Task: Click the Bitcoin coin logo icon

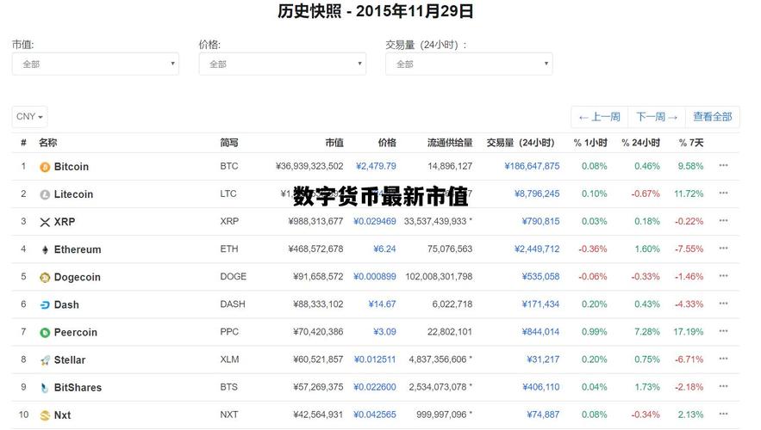Action: pyautogui.click(x=45, y=167)
